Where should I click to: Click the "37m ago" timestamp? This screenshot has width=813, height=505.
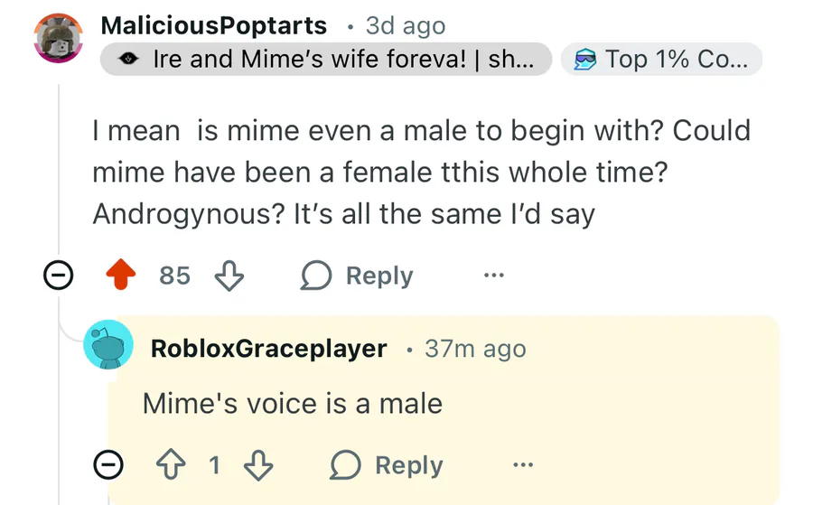(x=475, y=349)
